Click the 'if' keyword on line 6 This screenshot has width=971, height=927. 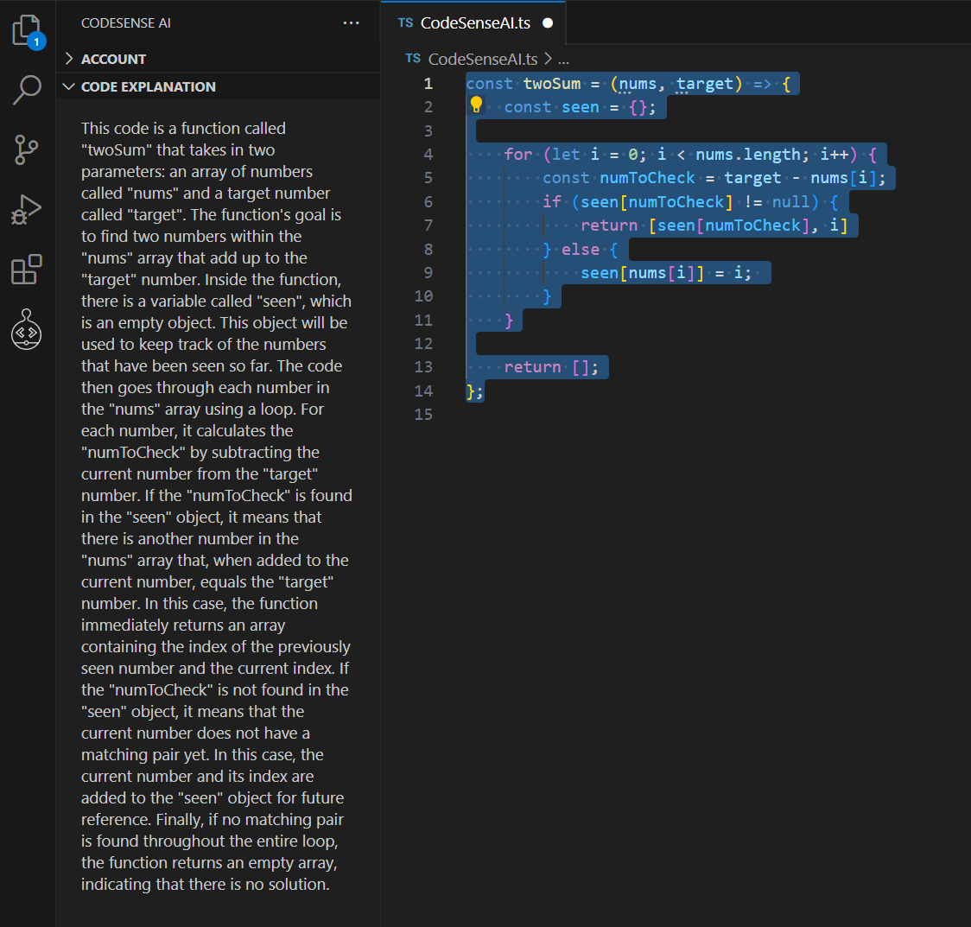point(552,202)
